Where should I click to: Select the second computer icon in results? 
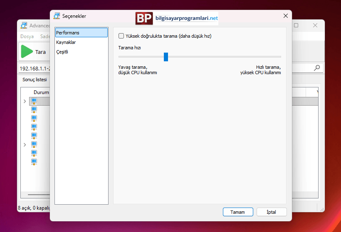[x=34, y=110]
